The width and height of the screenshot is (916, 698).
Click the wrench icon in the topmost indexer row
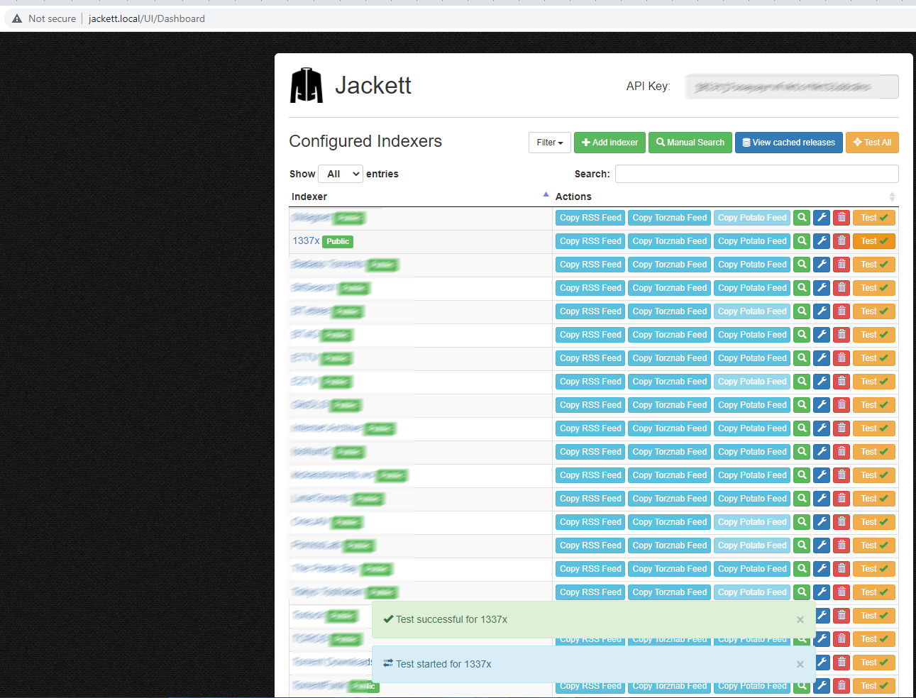[822, 218]
